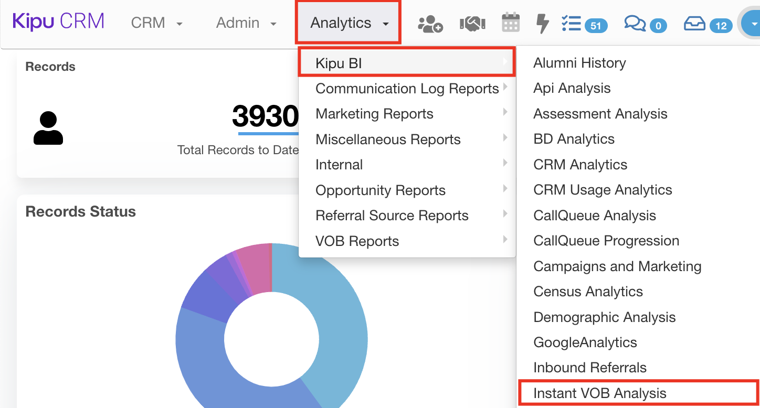The image size is (760, 408).
Task: Select Instant VOB Analysis report
Action: pos(599,393)
